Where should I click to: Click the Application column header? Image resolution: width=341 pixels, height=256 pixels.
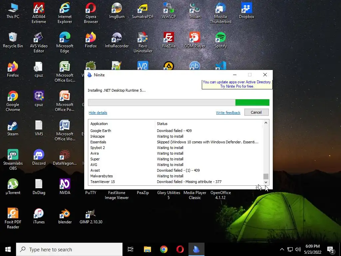coord(122,124)
